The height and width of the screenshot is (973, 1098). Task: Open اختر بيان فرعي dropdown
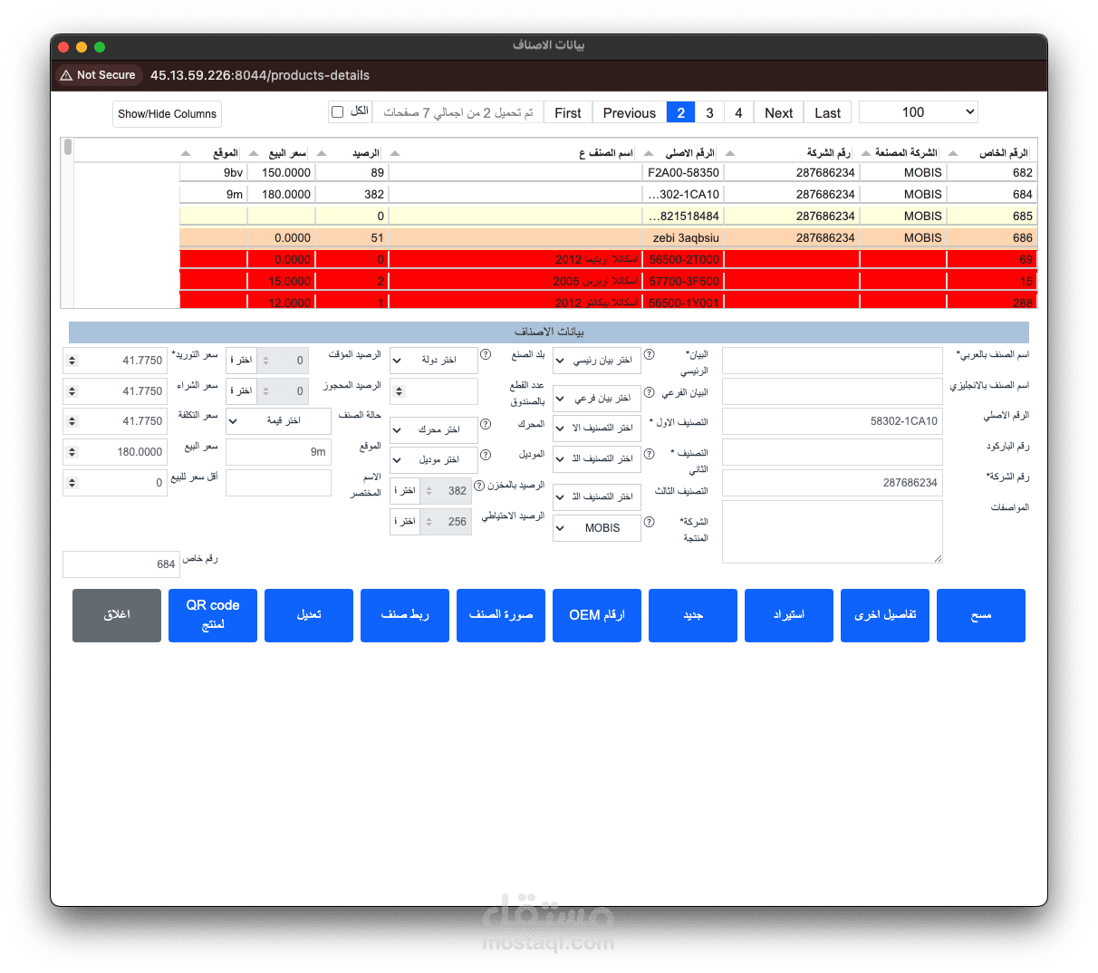coord(597,399)
